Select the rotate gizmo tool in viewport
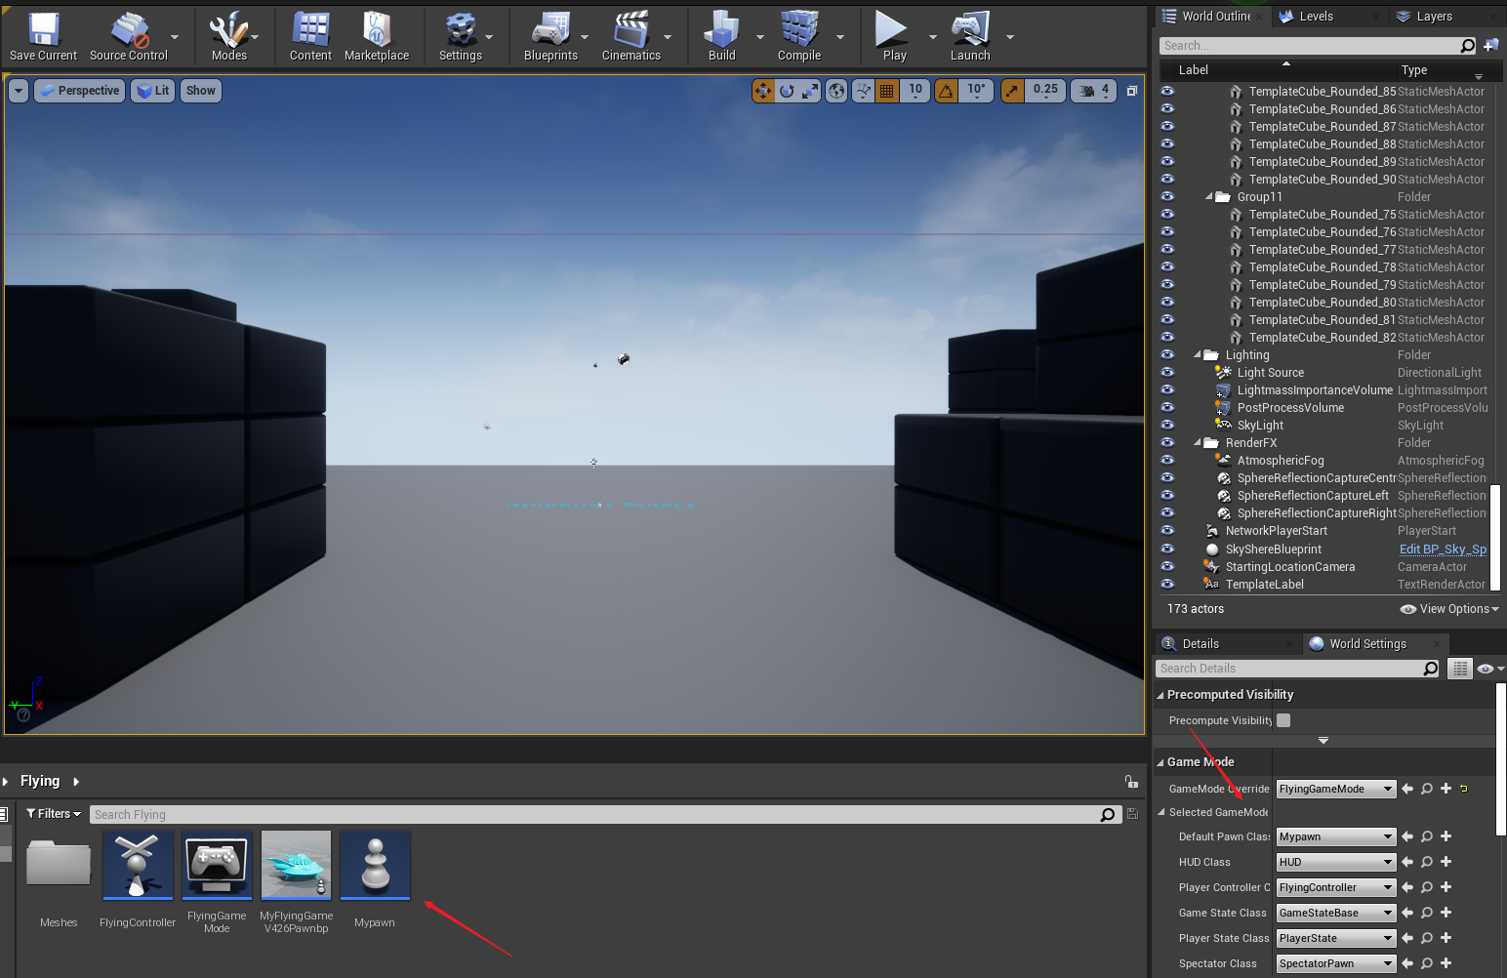Viewport: 1507px width, 978px height. coord(787,91)
